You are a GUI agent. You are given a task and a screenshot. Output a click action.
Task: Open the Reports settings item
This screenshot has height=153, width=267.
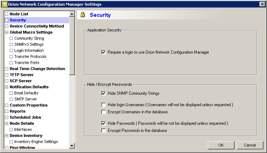coord(17,111)
